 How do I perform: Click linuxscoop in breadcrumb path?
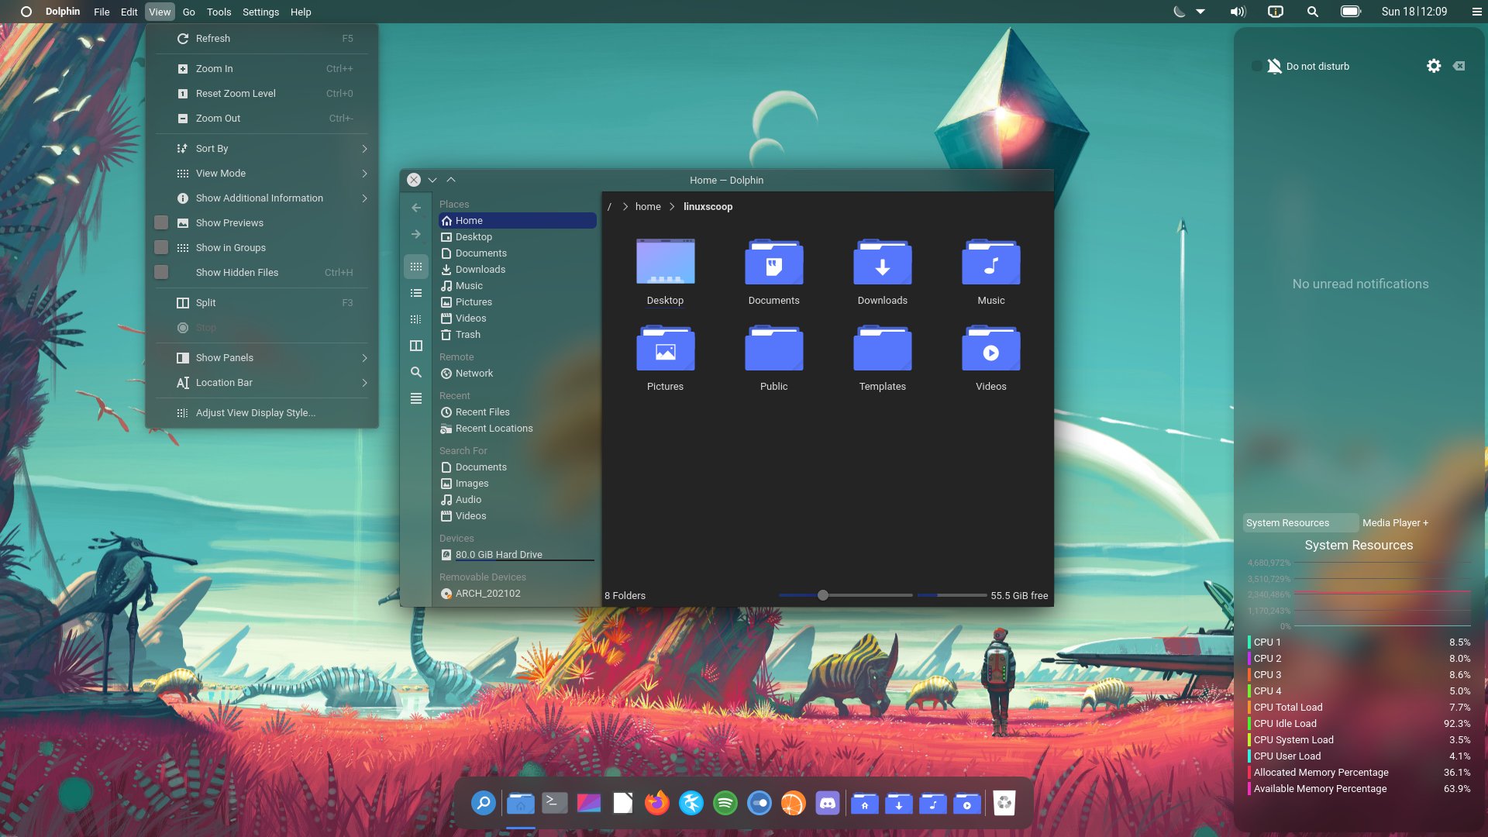click(708, 206)
